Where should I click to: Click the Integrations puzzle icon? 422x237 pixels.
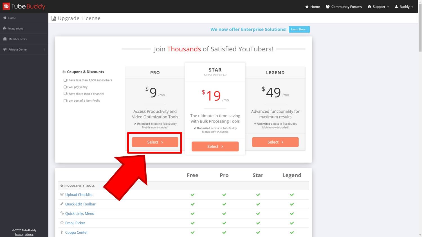click(x=5, y=28)
